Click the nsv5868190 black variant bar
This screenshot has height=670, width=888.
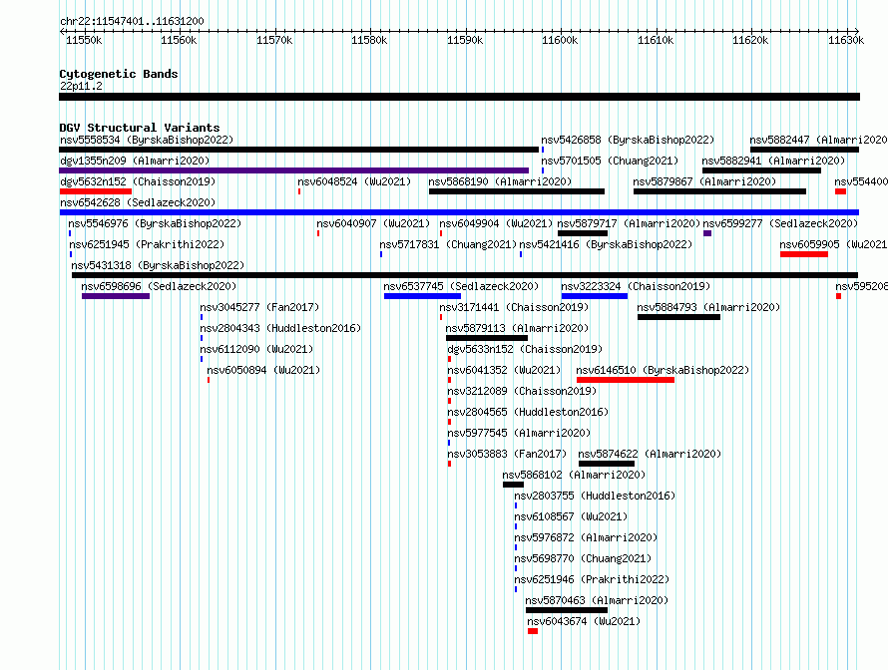[x=517, y=191]
